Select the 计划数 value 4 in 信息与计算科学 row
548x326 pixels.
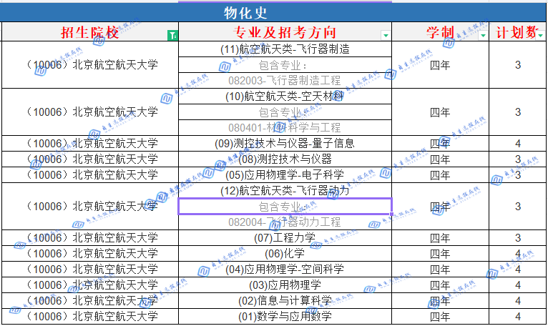point(517,300)
